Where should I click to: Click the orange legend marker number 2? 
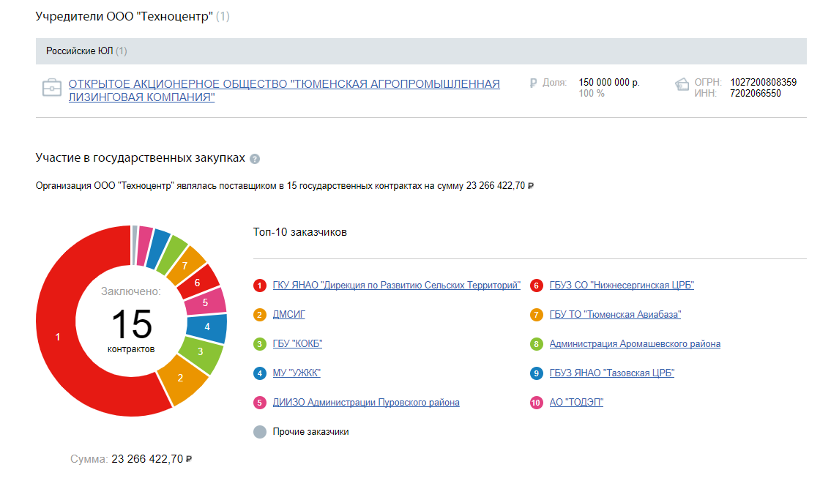point(260,315)
